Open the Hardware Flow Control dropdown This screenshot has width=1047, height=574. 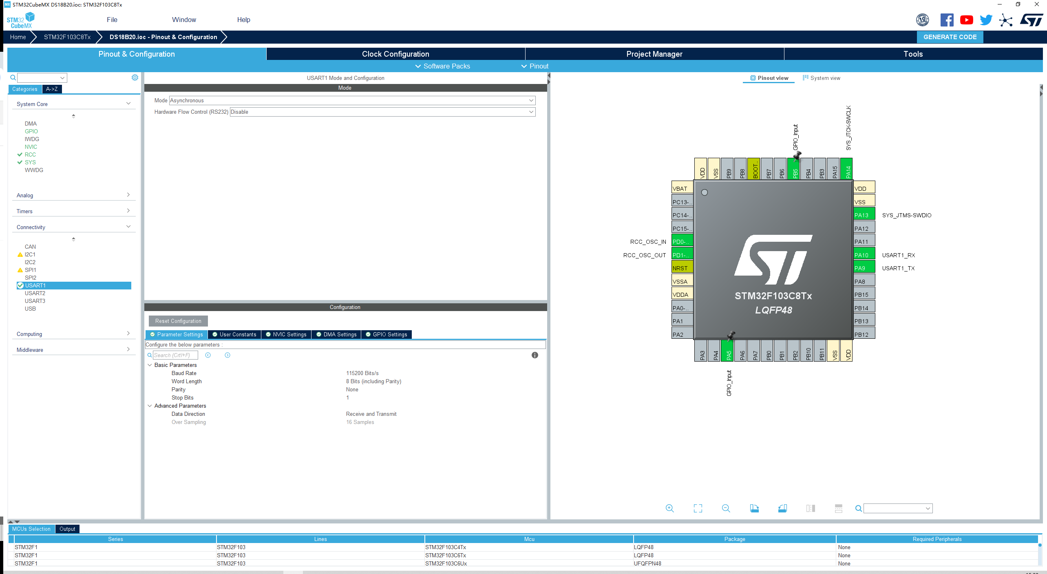(531, 112)
